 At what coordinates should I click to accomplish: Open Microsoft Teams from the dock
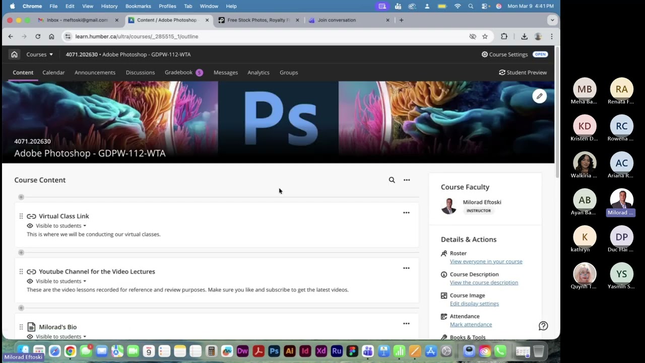coord(368,351)
